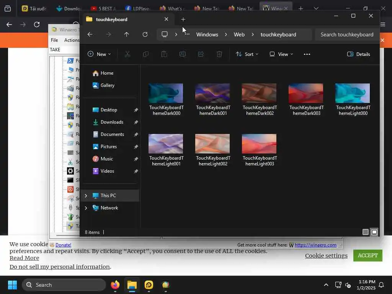The height and width of the screenshot is (294, 392).
Task: Click Web in the breadcrumb path
Action: 239,34
